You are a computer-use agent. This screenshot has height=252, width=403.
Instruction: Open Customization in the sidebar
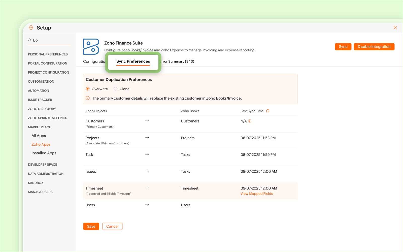(41, 81)
